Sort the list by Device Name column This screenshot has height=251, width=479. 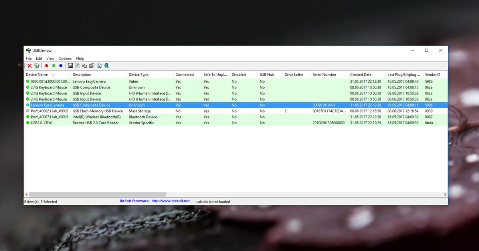pos(38,75)
